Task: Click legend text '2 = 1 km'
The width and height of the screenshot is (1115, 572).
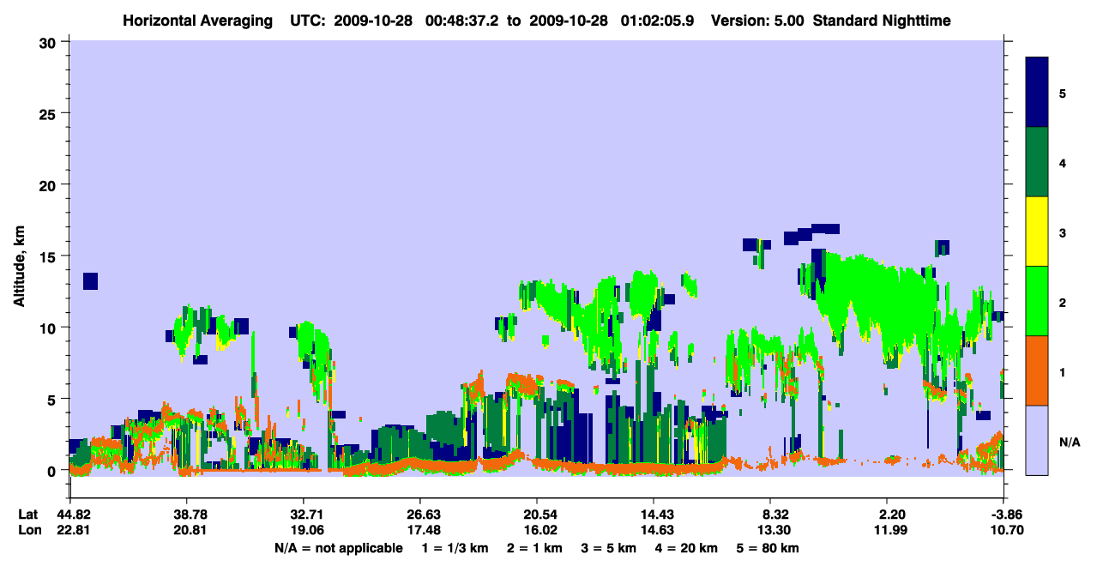Action: click(535, 548)
